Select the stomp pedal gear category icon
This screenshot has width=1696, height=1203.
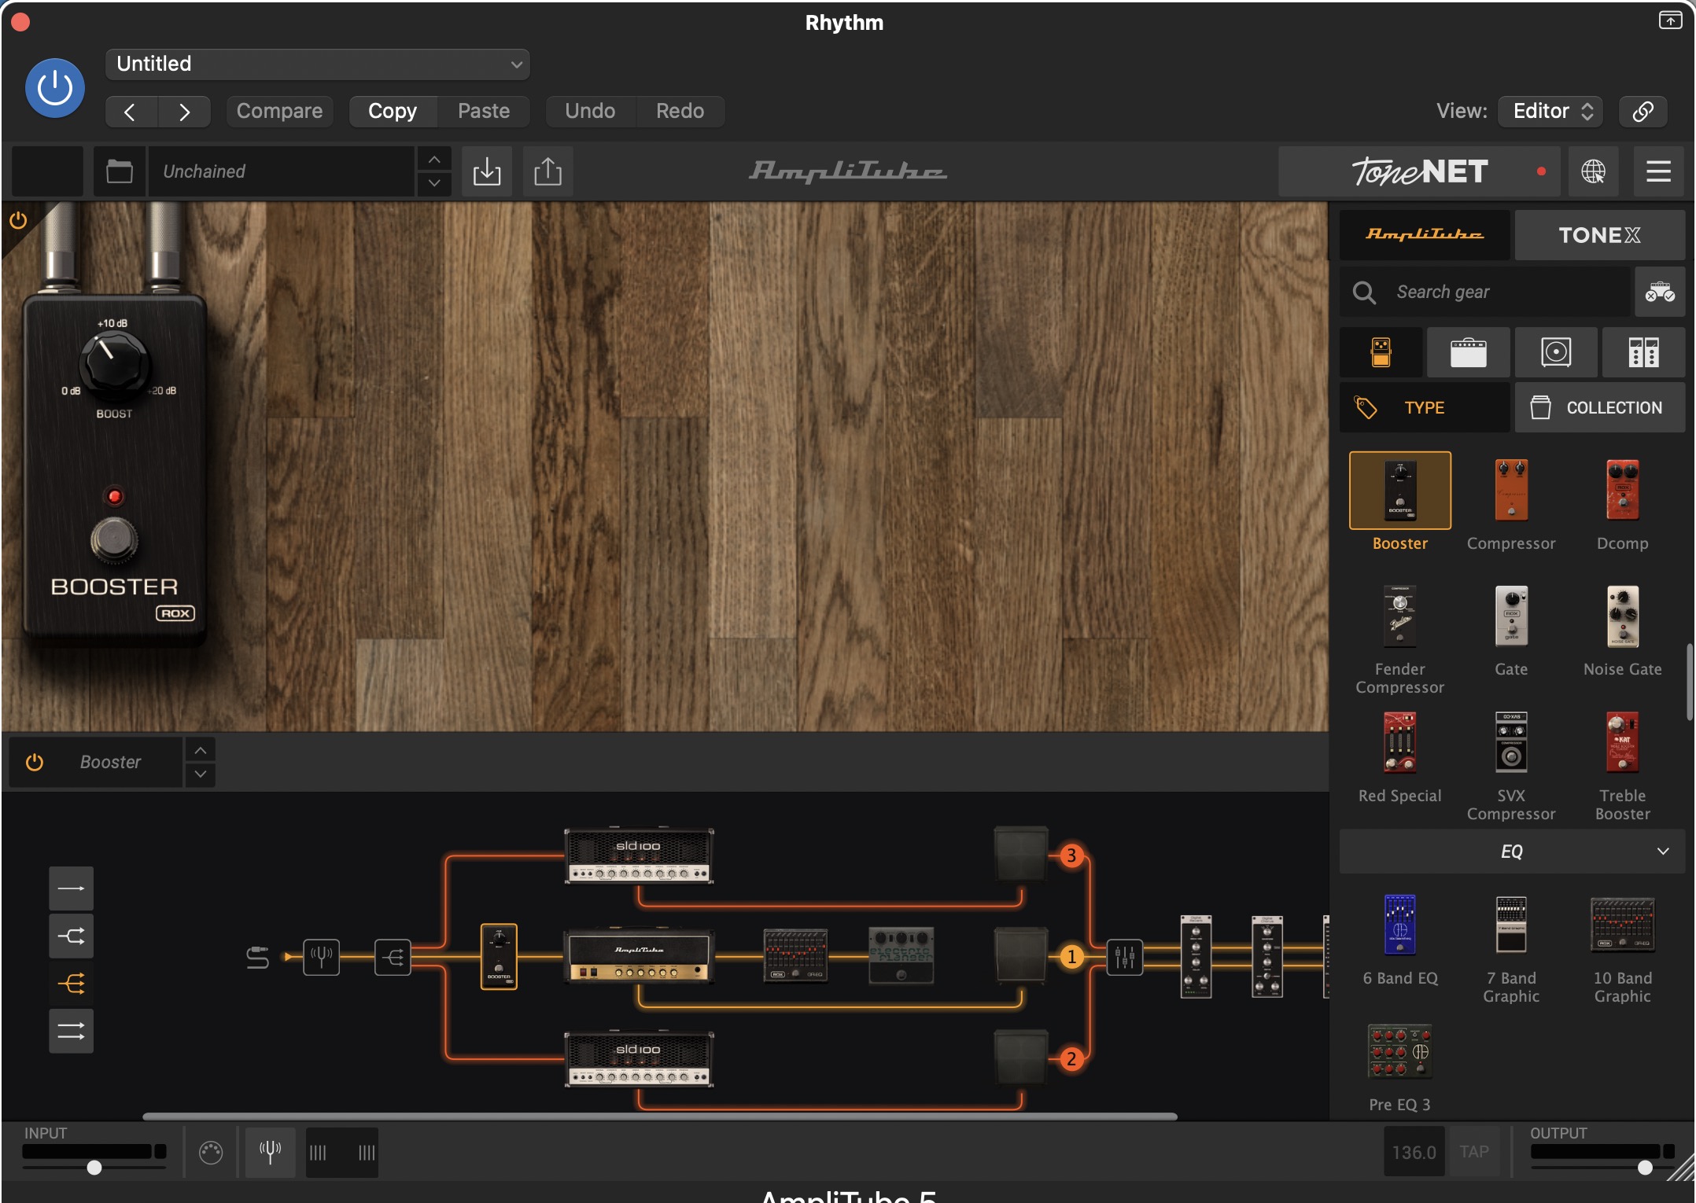click(x=1381, y=352)
